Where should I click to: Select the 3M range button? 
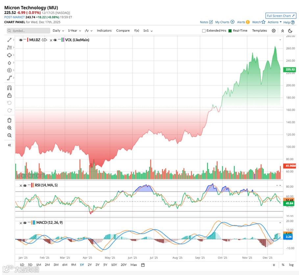tap(56, 265)
